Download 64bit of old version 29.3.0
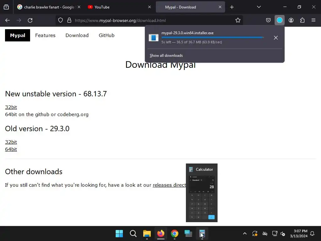This screenshot has width=321, height=241. [x=11, y=149]
